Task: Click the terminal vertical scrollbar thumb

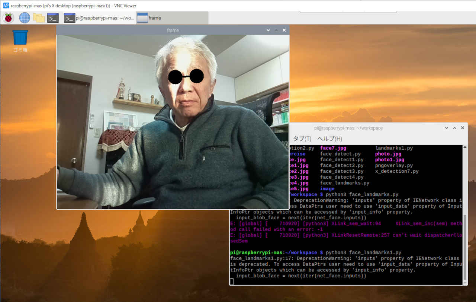Action: pos(465,248)
